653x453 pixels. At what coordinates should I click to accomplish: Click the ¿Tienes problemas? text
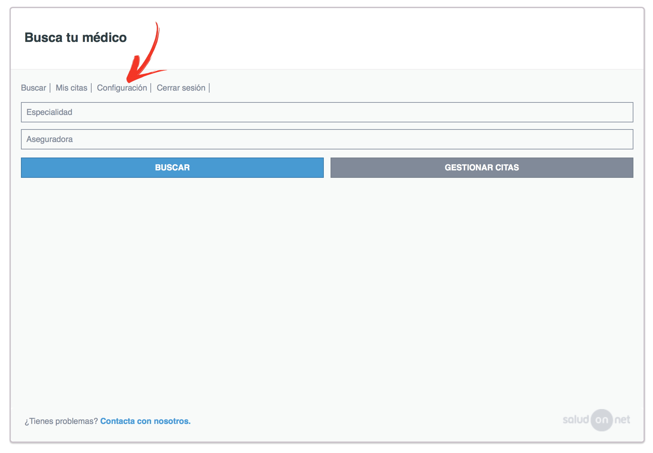tap(61, 421)
